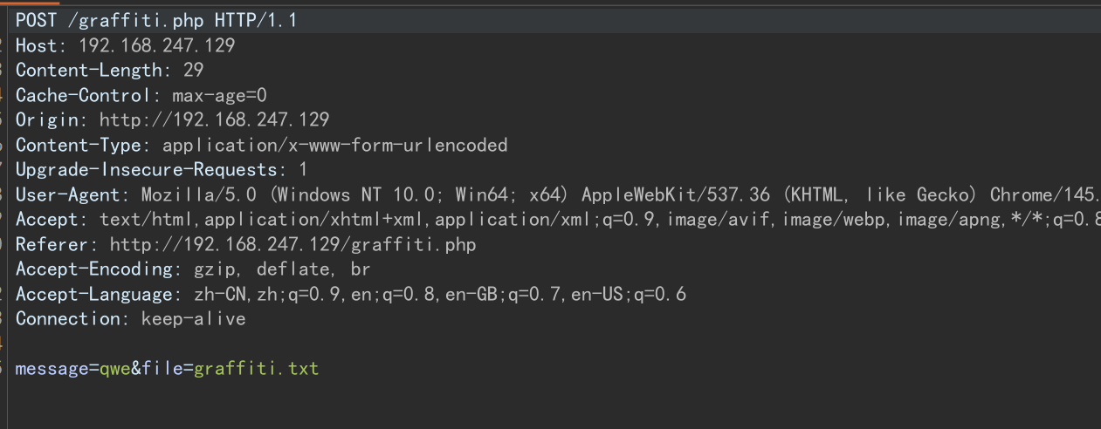
Task: Click the Referer URL value
Action: point(292,245)
